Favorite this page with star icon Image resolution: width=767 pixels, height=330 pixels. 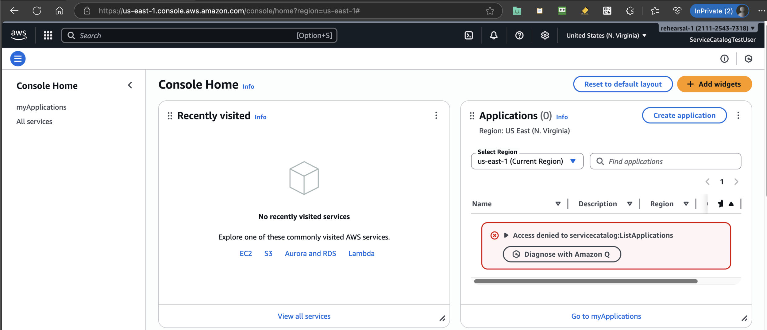(490, 11)
